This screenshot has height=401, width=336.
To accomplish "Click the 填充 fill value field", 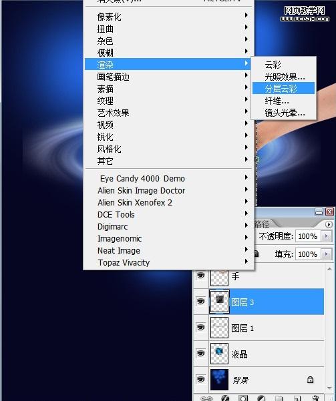I will click(309, 254).
